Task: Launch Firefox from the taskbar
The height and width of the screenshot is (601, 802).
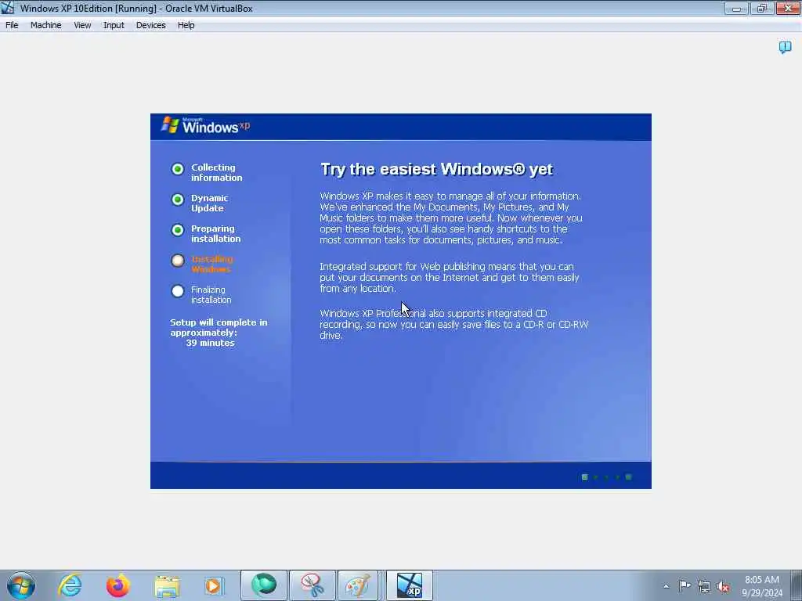Action: [117, 585]
